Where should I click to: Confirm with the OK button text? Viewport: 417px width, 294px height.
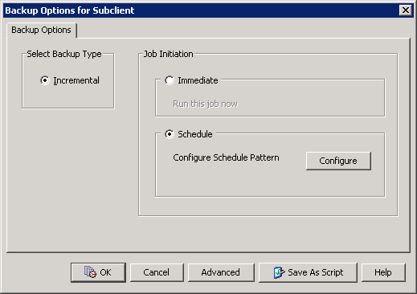click(105, 272)
